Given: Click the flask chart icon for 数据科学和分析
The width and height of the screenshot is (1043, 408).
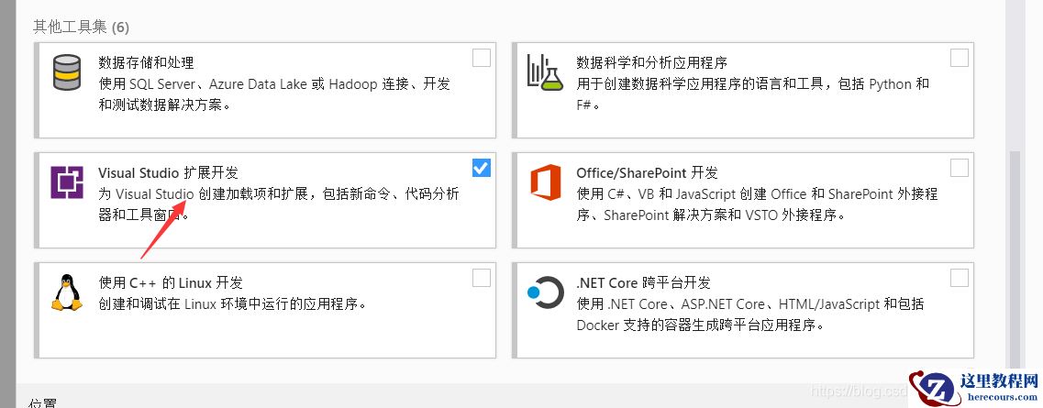Looking at the screenshot, I should (x=544, y=72).
